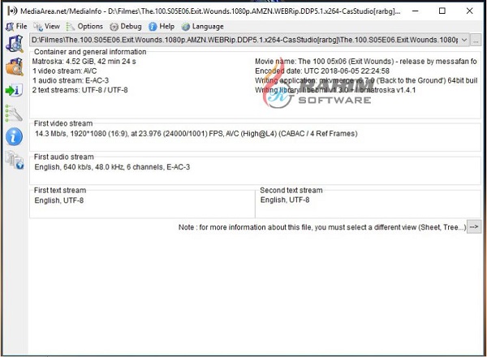Click "Encoded date: UTC 2018-06-05" line

click(322, 71)
